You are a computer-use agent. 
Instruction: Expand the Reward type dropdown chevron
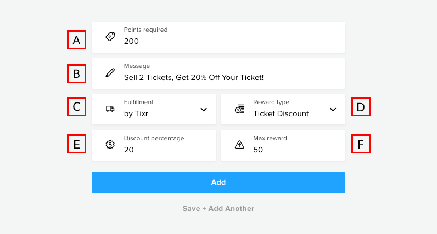[x=333, y=110]
